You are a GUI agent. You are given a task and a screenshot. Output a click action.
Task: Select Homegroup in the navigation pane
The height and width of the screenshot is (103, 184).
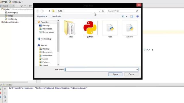click(46, 39)
